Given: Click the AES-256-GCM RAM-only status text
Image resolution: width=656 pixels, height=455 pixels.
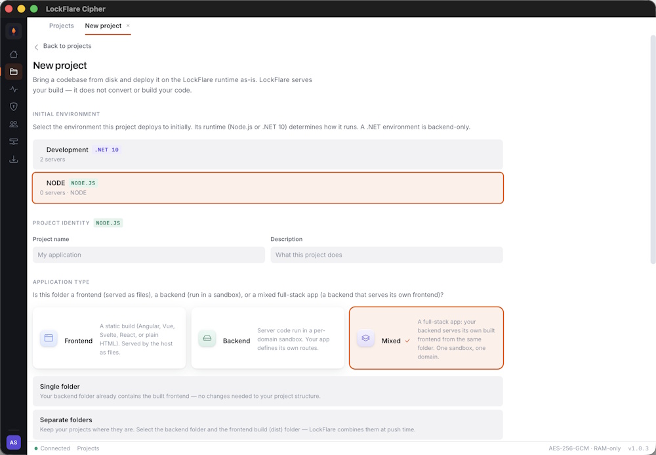Looking at the screenshot, I should pyautogui.click(x=584, y=448).
